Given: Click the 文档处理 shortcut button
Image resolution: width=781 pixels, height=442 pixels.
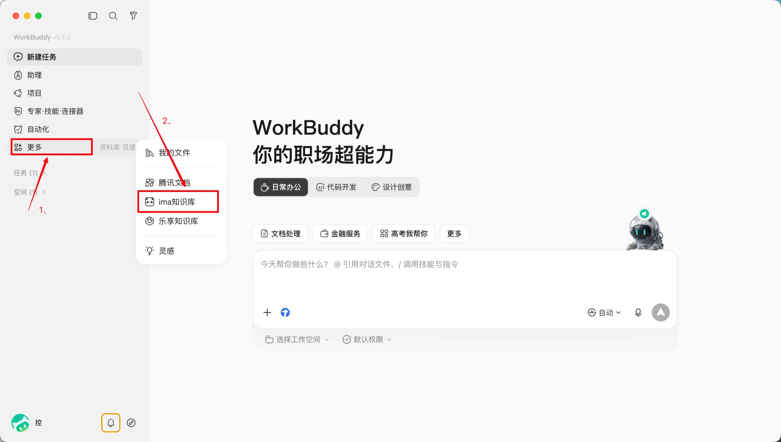Looking at the screenshot, I should coord(280,233).
